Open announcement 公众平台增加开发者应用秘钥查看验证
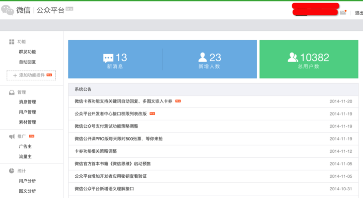Screen dimensions: 363x198 pos(110,176)
